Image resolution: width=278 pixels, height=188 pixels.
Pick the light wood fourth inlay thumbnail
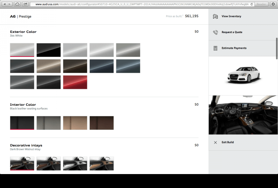click(x=101, y=164)
